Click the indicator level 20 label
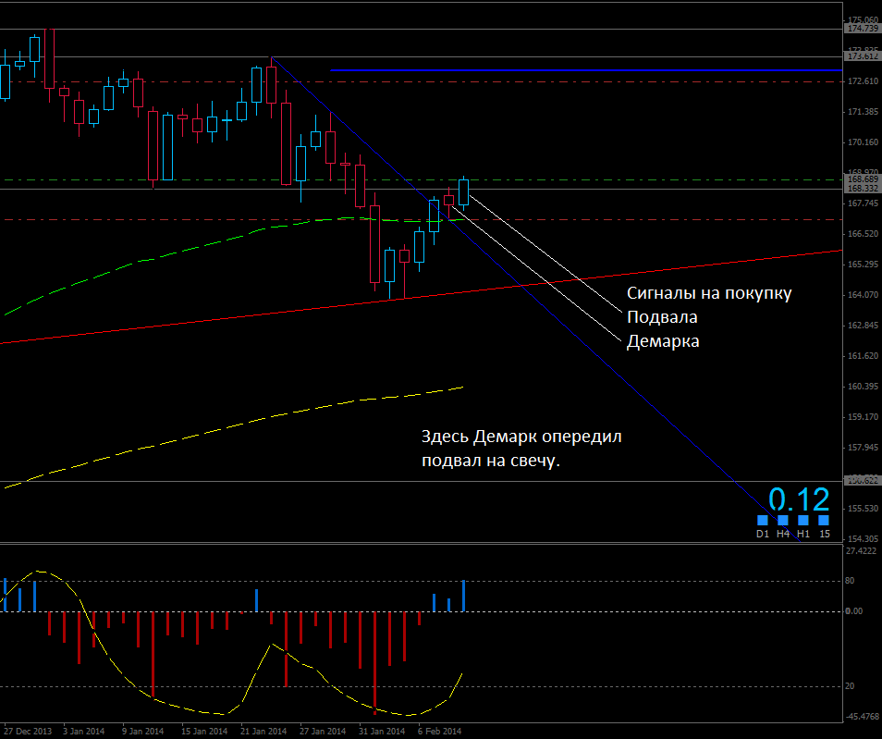 [850, 686]
